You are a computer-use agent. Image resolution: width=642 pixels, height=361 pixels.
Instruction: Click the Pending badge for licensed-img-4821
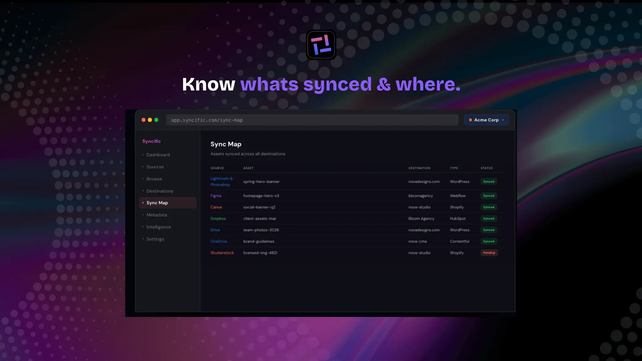489,253
